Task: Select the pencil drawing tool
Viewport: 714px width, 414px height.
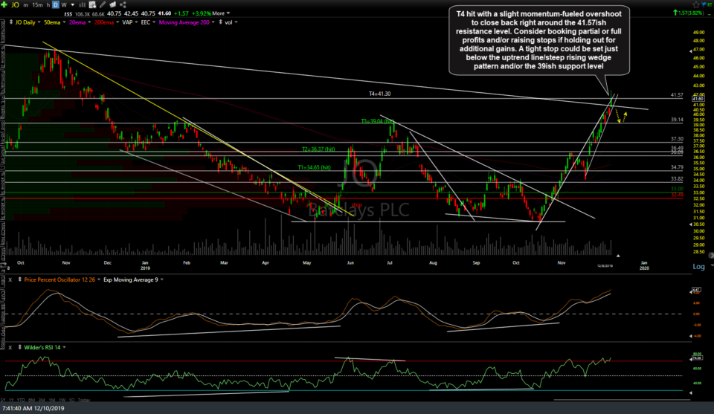Action: (x=103, y=4)
